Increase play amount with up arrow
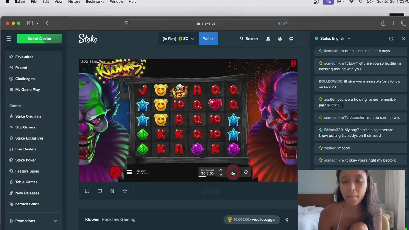 (221, 170)
